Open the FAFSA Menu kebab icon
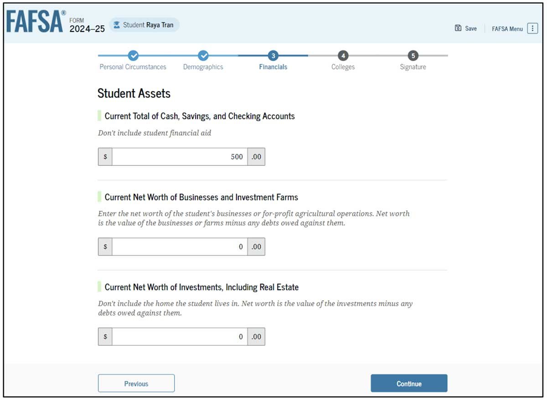Viewport: 547px width, 400px height. click(x=532, y=28)
